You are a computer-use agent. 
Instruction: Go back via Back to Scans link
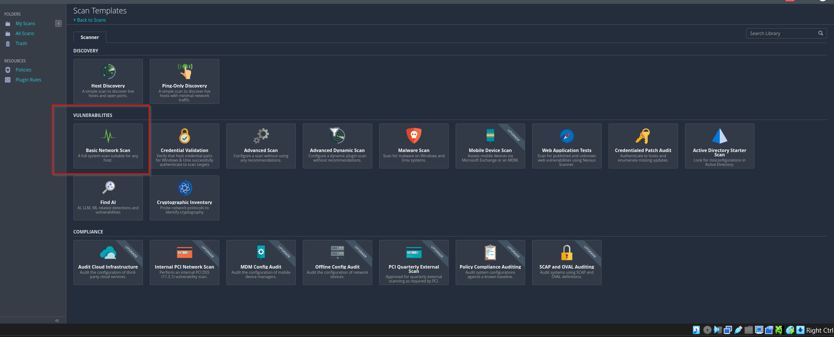(x=91, y=20)
